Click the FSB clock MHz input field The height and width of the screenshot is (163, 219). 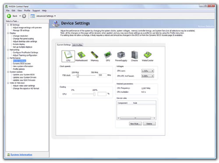coord(102,75)
